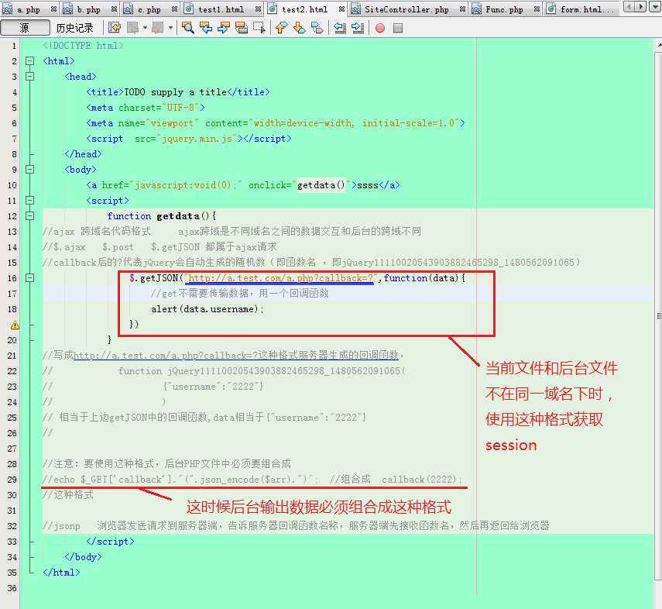Close the test2.html tab
The height and width of the screenshot is (609, 662).
pyautogui.click(x=341, y=9)
